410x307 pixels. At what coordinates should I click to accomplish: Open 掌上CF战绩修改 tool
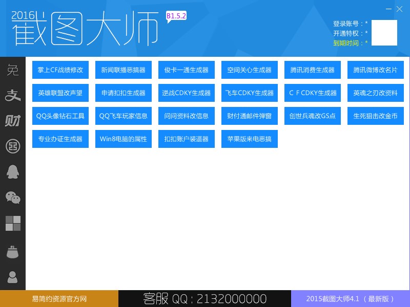click(x=60, y=70)
